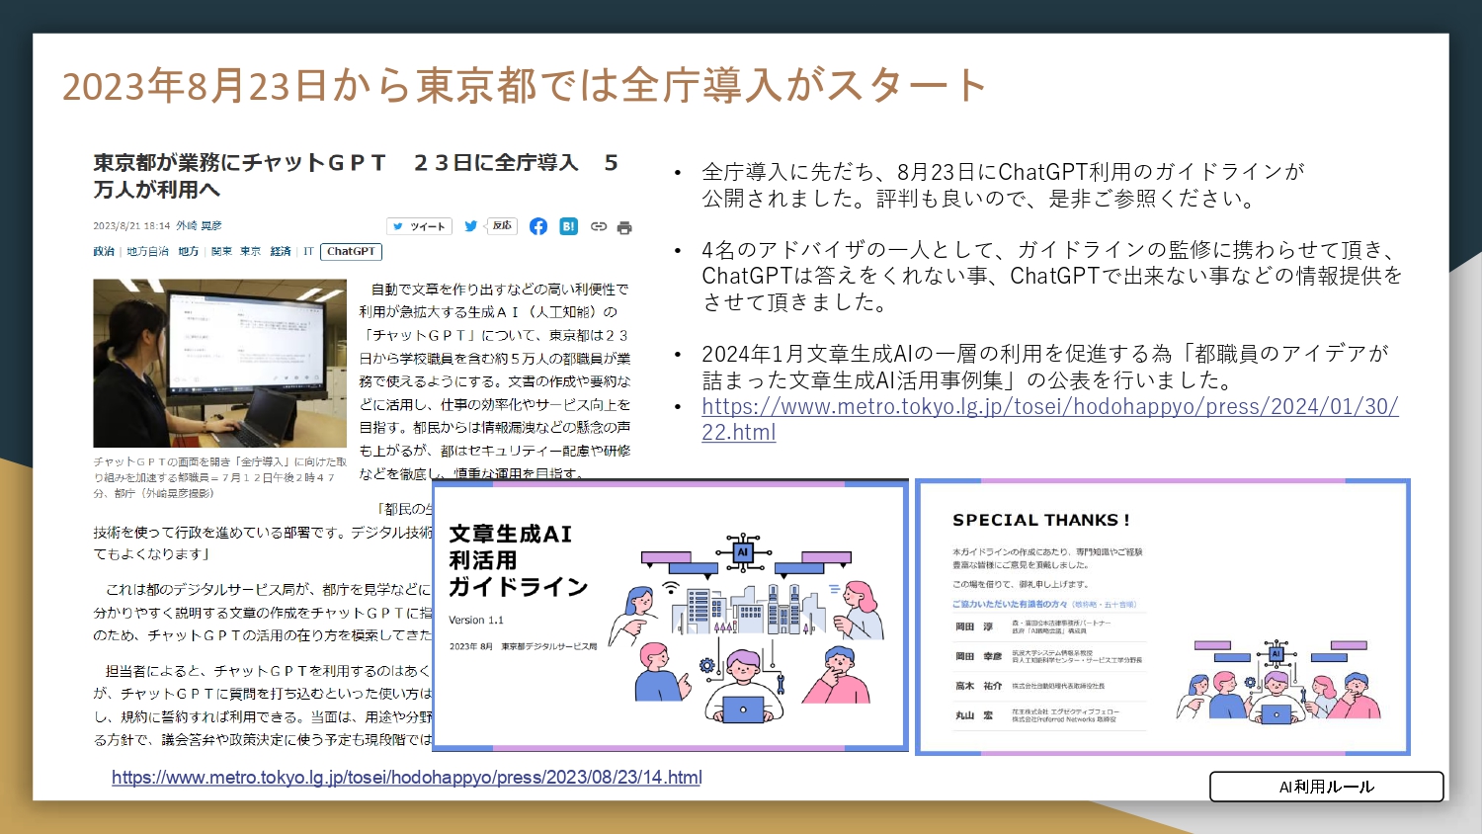
Task: Open the 地方 category tag
Action: coord(189,252)
